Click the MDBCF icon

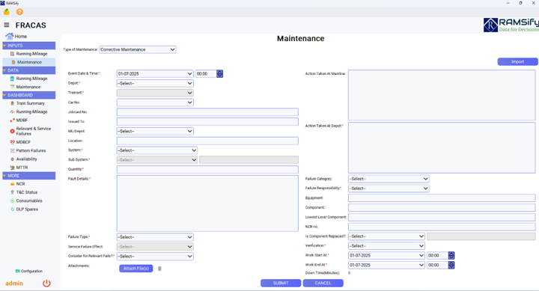[13, 142]
